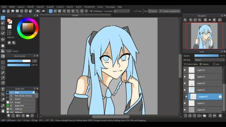Open Layer17 settings gear
This screenshot has width=226, height=127.
(220, 97)
